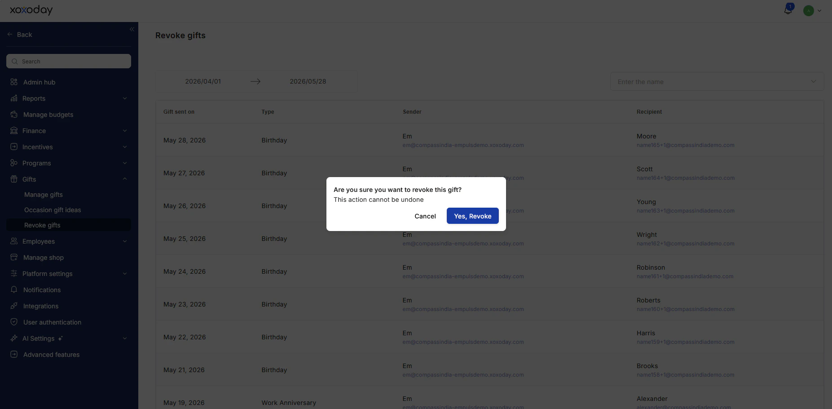Click the Recipient column header
The image size is (832, 409).
pyautogui.click(x=649, y=112)
